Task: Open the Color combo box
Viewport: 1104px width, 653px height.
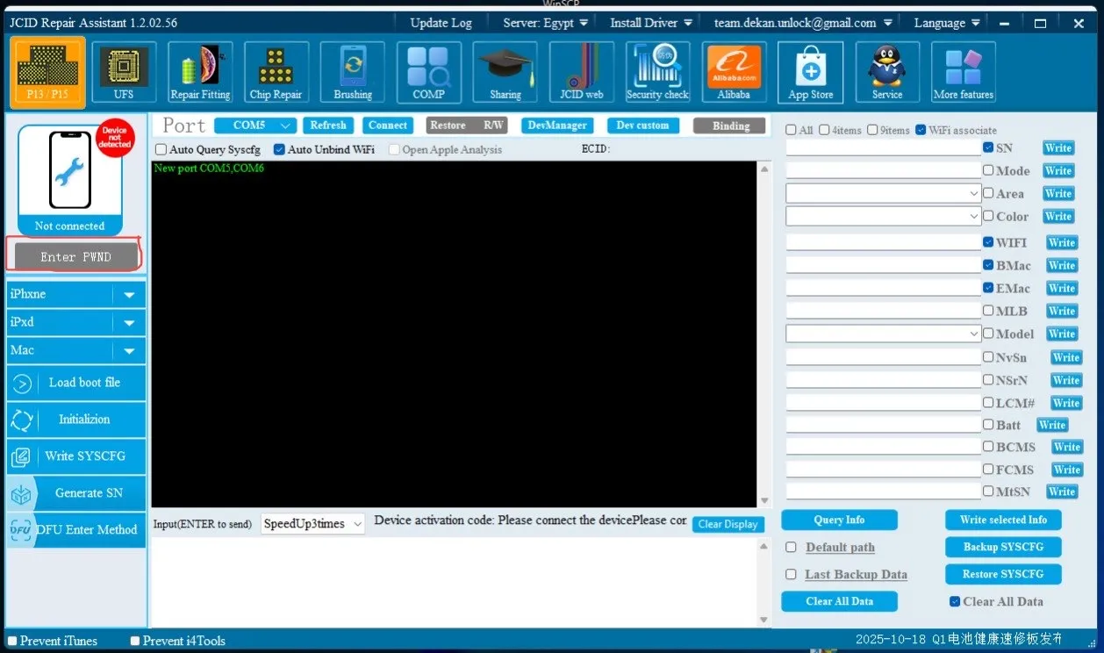Action: click(884, 216)
